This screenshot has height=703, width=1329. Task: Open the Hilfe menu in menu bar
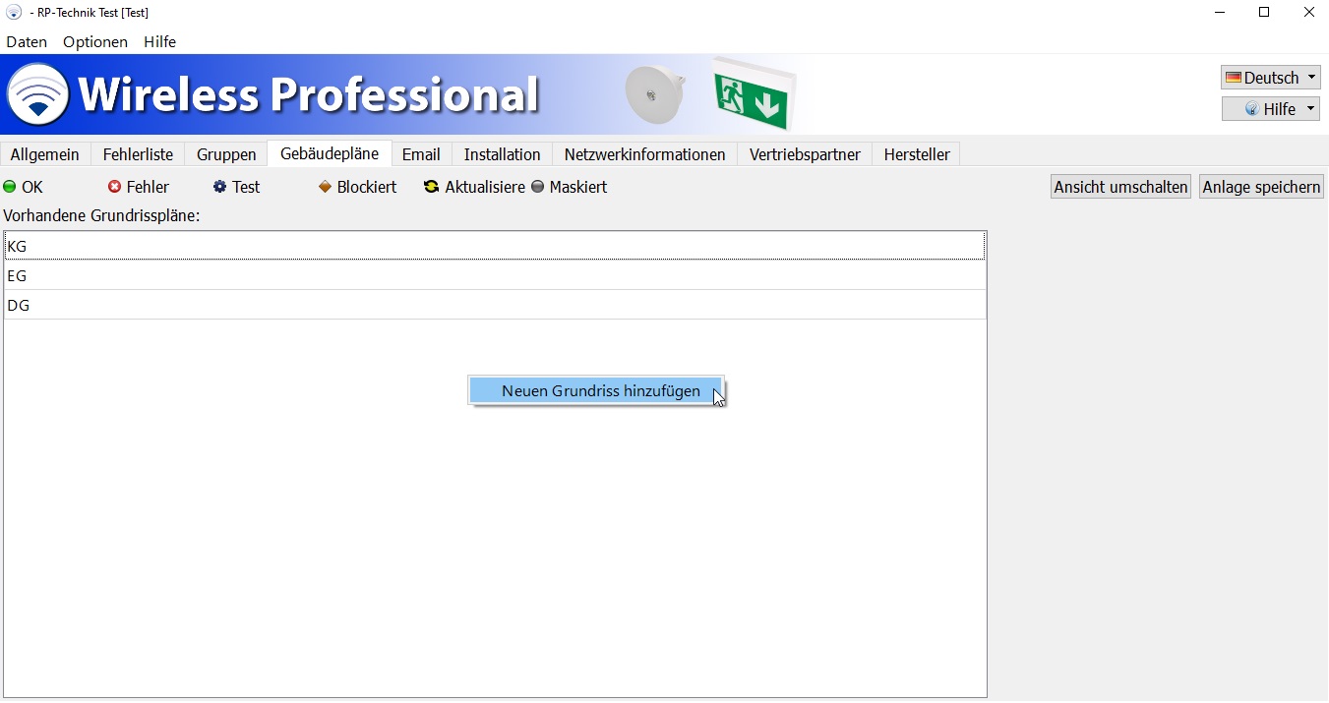pyautogui.click(x=159, y=41)
